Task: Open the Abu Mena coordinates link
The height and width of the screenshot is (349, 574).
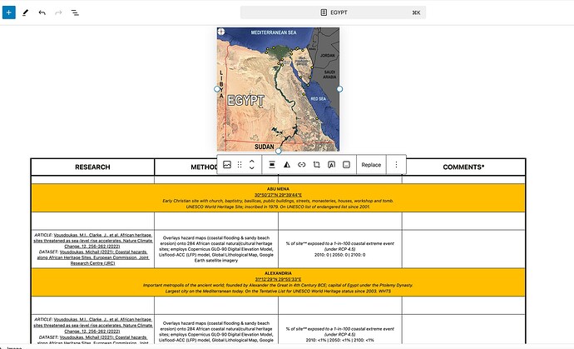Action: pos(278,195)
